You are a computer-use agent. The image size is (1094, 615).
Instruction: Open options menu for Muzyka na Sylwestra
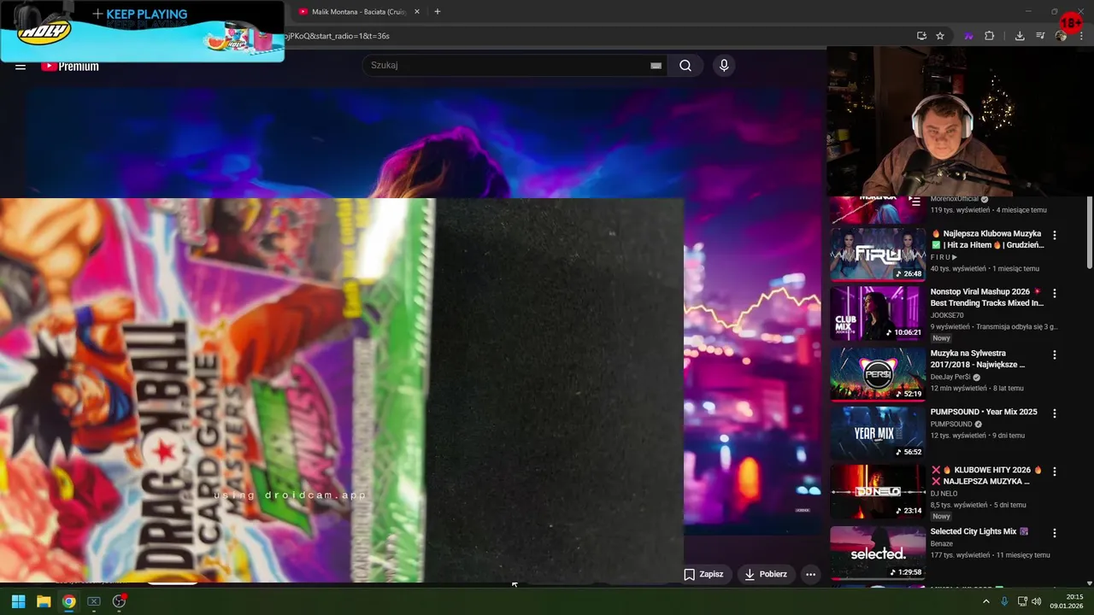[x=1054, y=354]
